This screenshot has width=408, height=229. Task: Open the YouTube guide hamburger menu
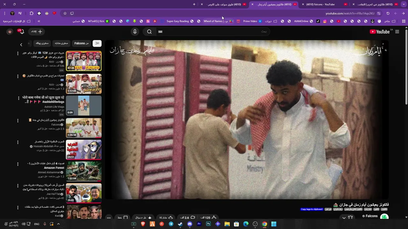397,31
